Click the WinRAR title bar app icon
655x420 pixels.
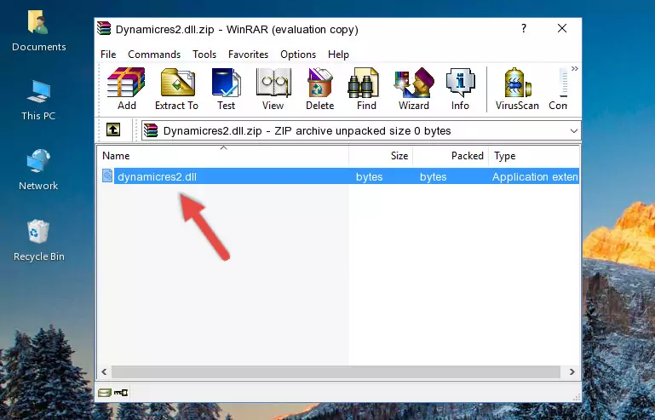pyautogui.click(x=105, y=28)
